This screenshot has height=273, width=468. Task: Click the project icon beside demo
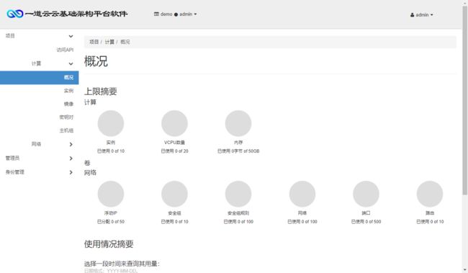tap(156, 14)
